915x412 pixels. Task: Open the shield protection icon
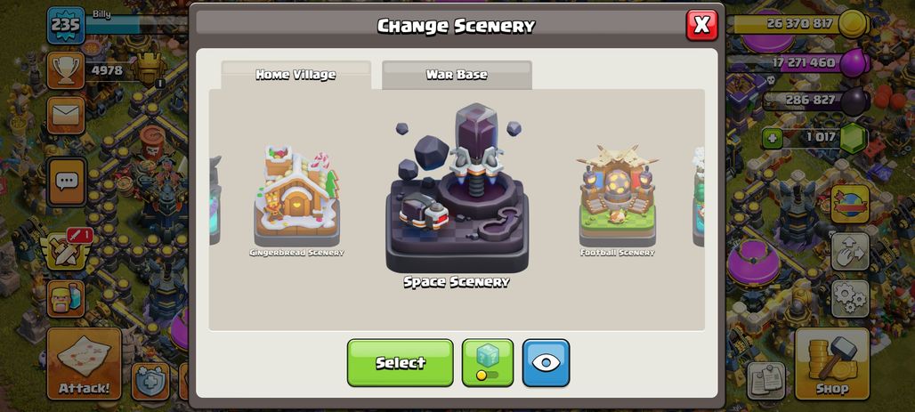(x=150, y=381)
